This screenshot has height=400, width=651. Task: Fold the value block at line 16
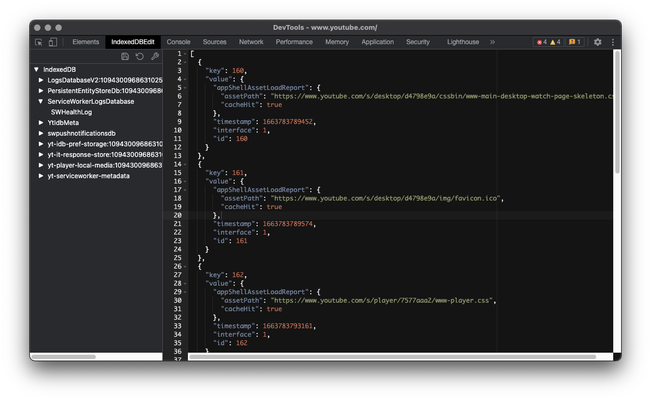185,181
